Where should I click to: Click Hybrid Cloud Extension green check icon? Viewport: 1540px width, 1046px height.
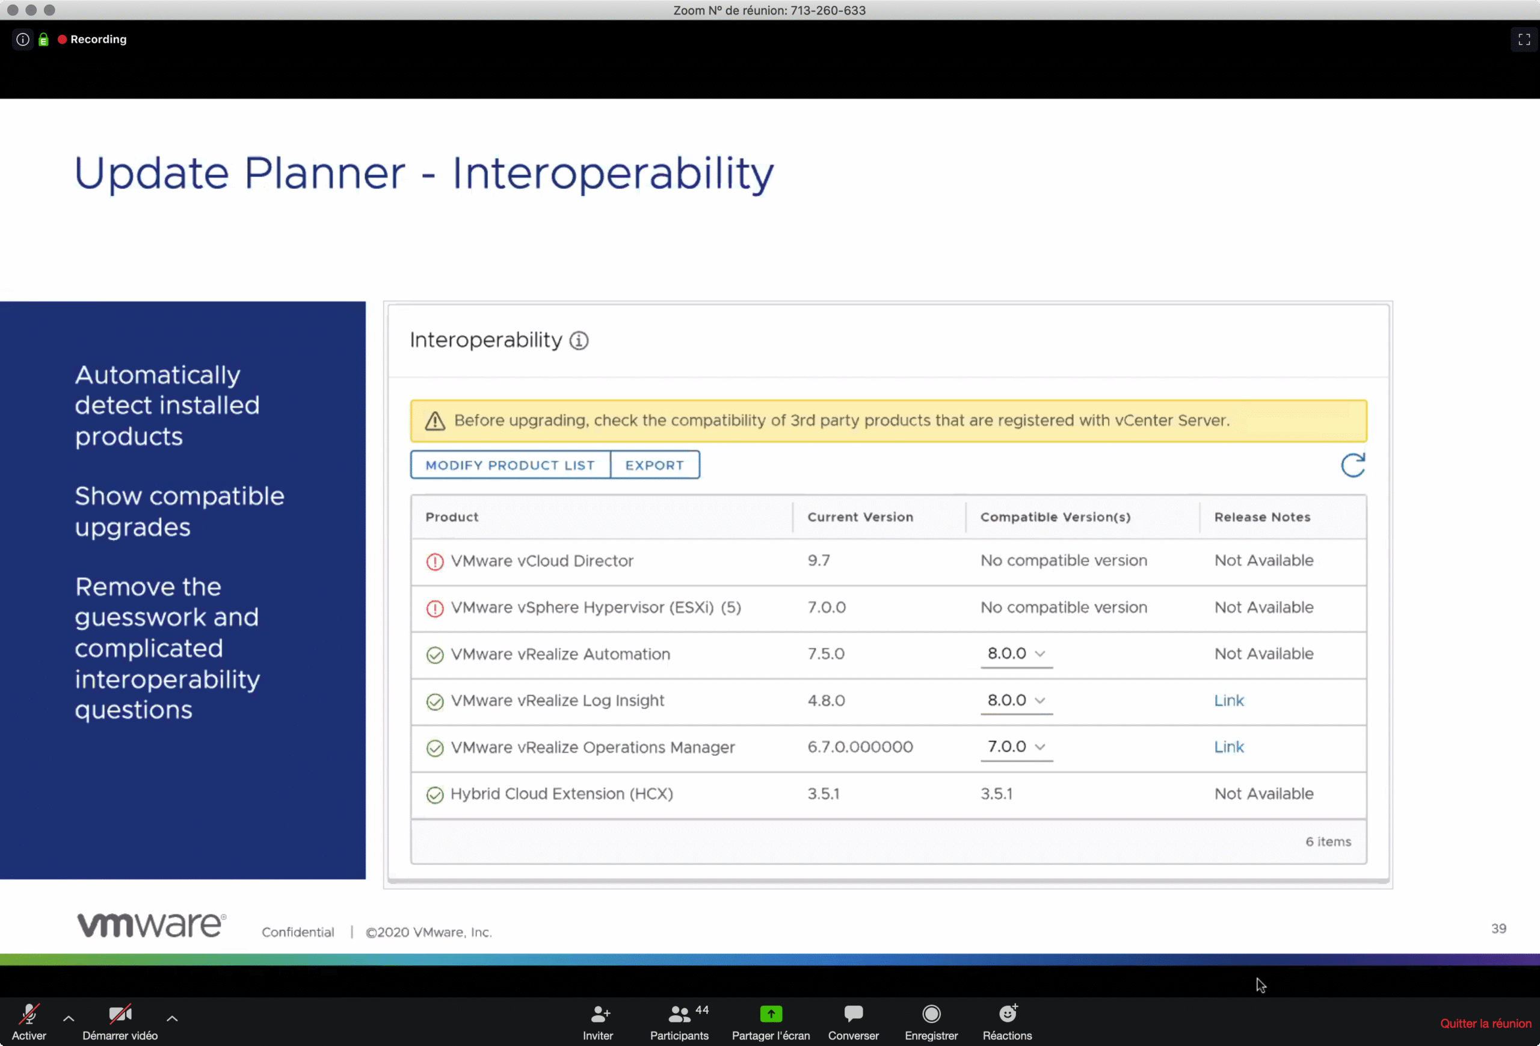tap(435, 795)
